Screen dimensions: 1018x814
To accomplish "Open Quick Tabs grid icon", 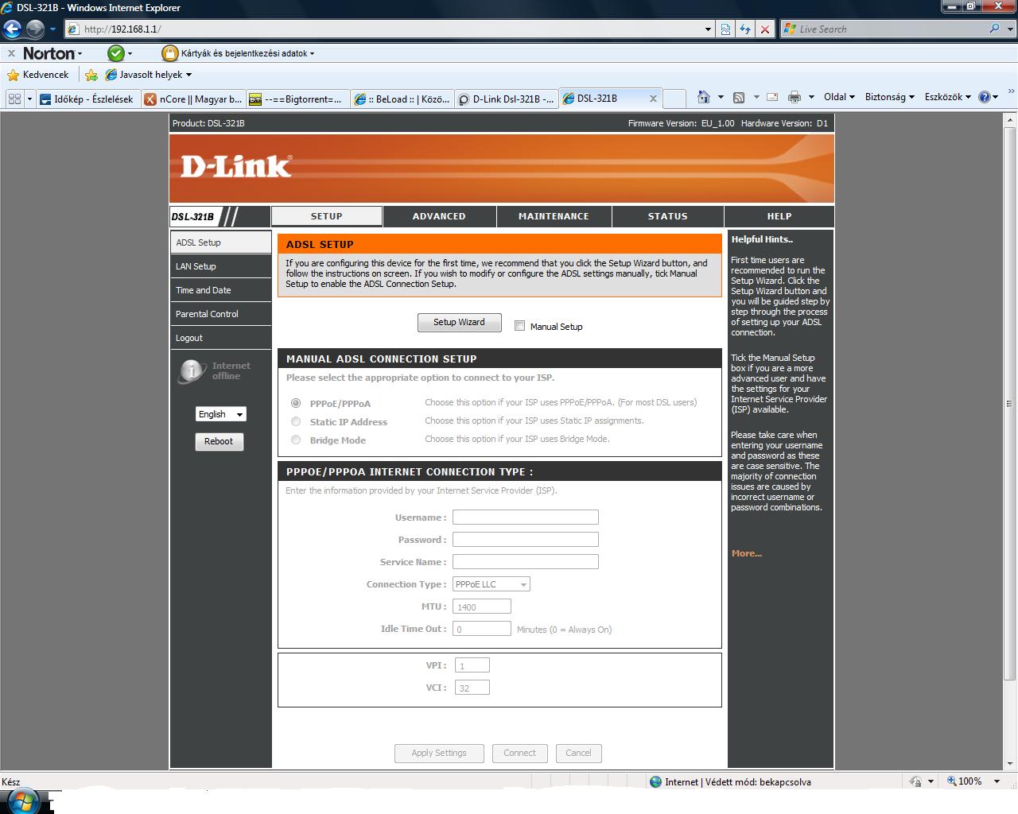I will [x=14, y=99].
